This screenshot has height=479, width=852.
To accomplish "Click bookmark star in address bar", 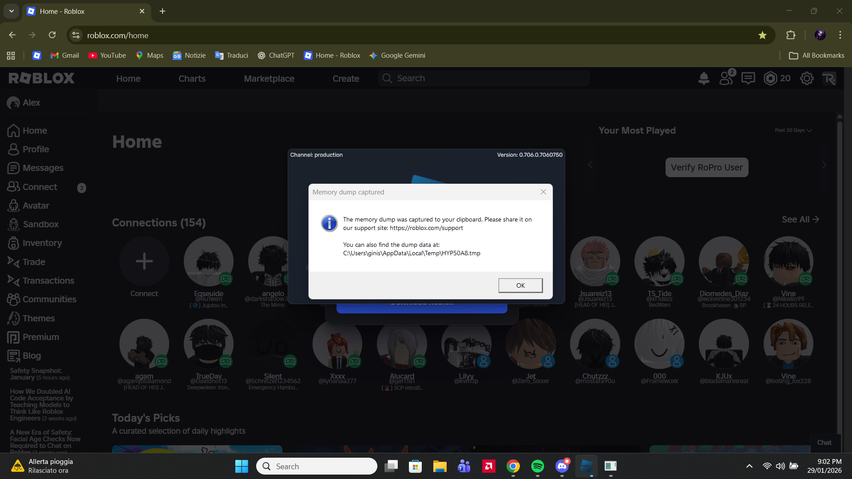I will point(762,35).
